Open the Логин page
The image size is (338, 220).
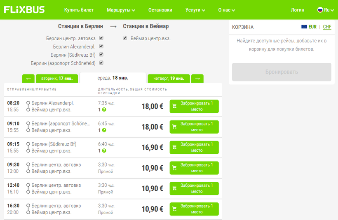point(298,10)
